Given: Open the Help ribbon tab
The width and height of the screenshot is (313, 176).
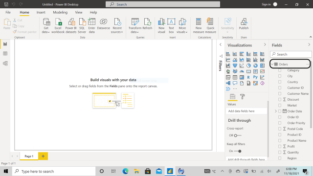Looking at the screenshot, I should click(93, 12).
